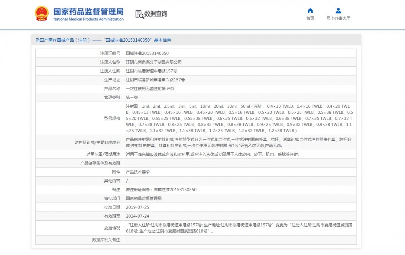This screenshot has height=255, width=405.
Task: Click the intended use text 适用于临床抽吸液体
Action: (213, 154)
